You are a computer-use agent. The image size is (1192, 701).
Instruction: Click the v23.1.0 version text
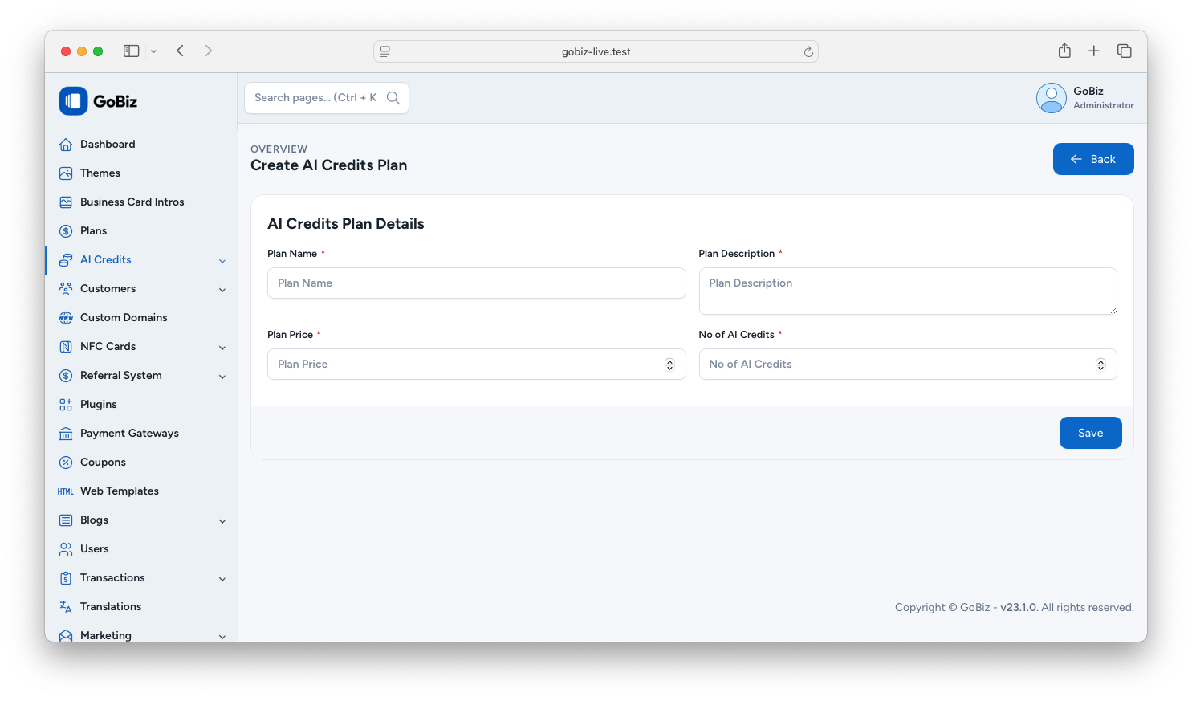coord(1019,608)
